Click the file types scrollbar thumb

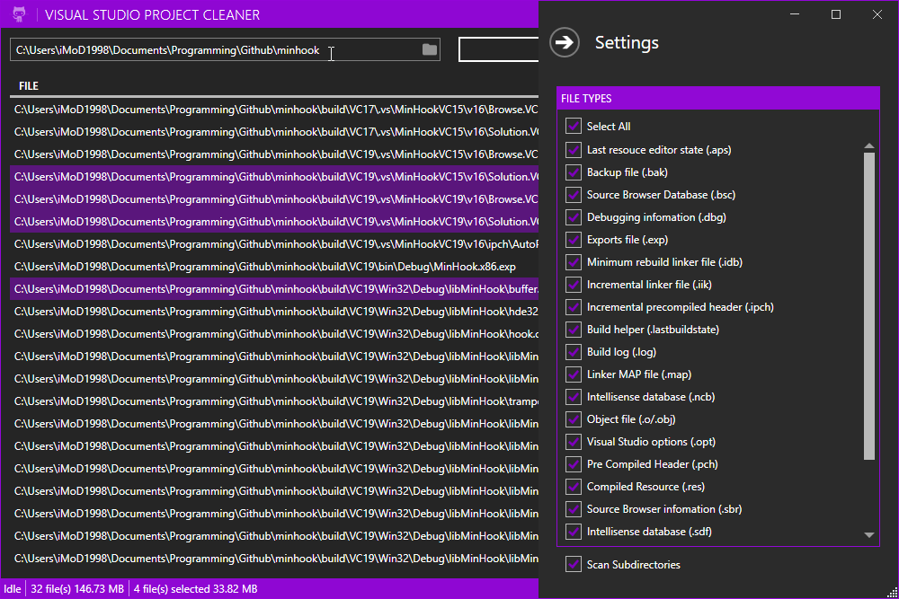pyautogui.click(x=869, y=306)
